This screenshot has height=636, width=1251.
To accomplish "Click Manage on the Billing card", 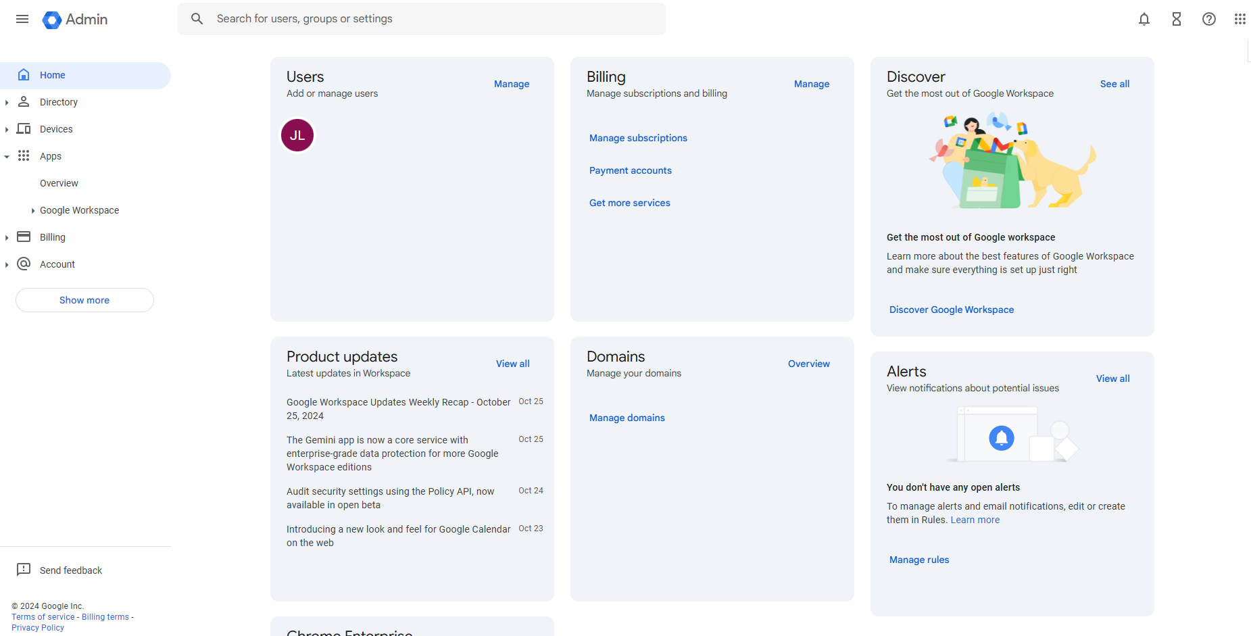I will click(812, 84).
